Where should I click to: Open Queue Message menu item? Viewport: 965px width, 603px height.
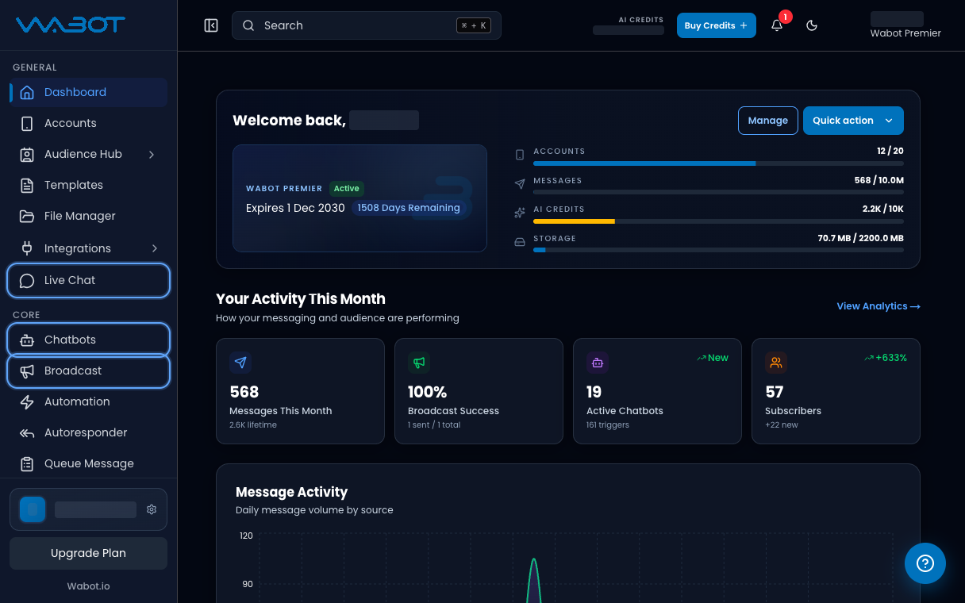point(88,463)
